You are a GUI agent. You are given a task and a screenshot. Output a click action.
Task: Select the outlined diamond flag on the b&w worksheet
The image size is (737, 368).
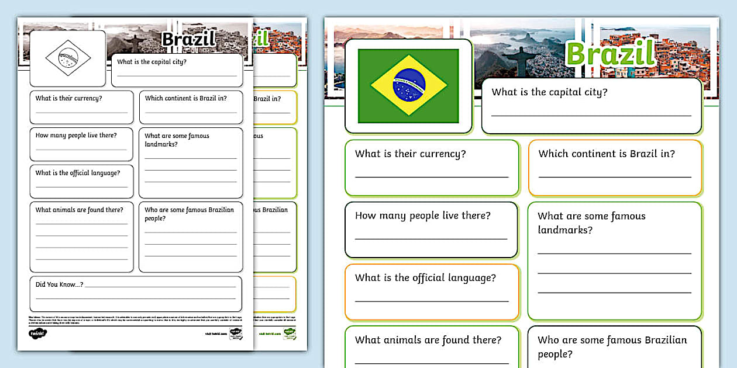click(x=67, y=58)
